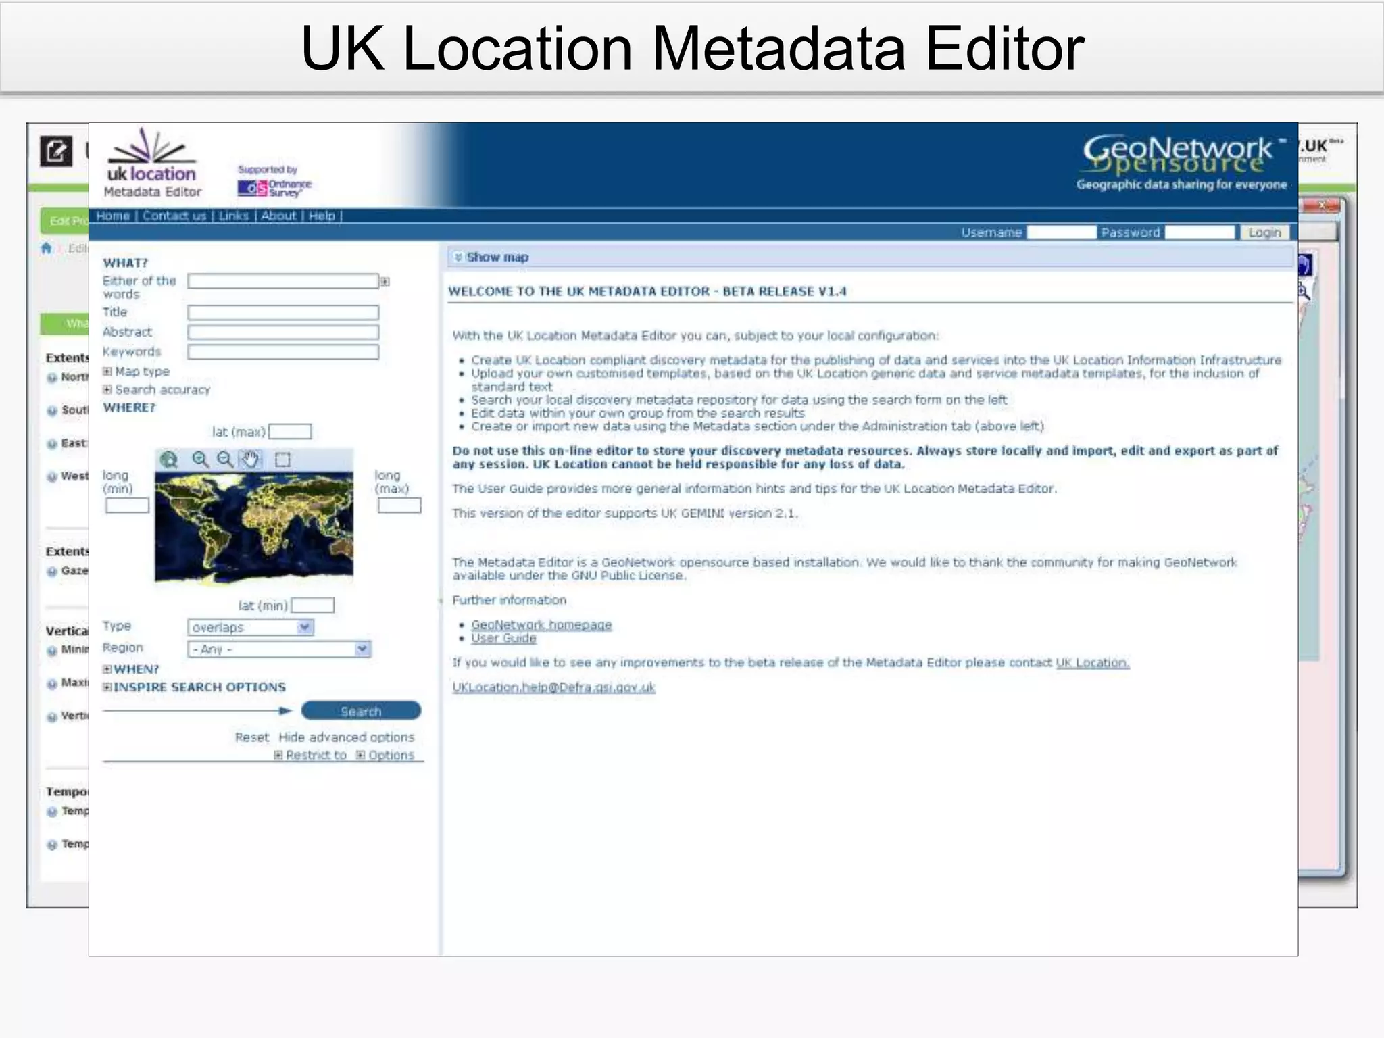Open the Region dropdown showing Any
1384x1038 pixels.
(x=279, y=649)
